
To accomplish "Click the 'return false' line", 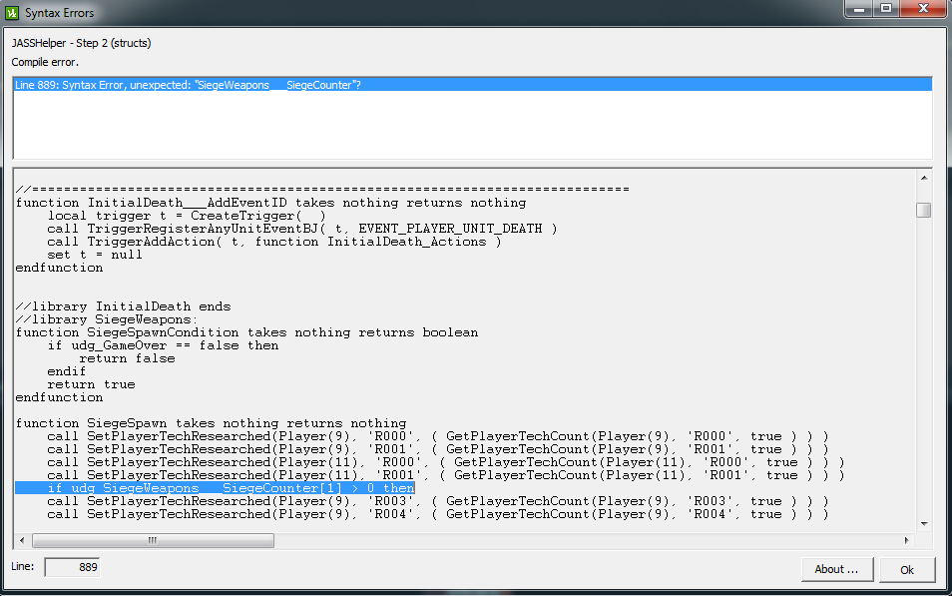I will click(x=127, y=358).
